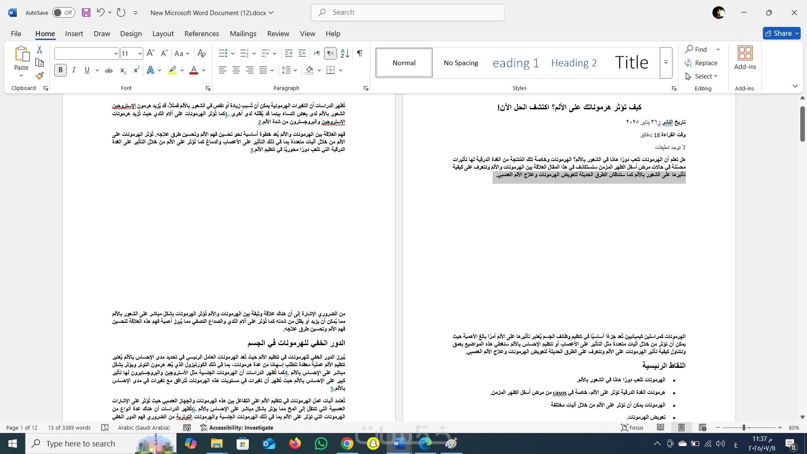Toggle right-to-left text direction
The height and width of the screenshot is (454, 807).
[x=330, y=53]
